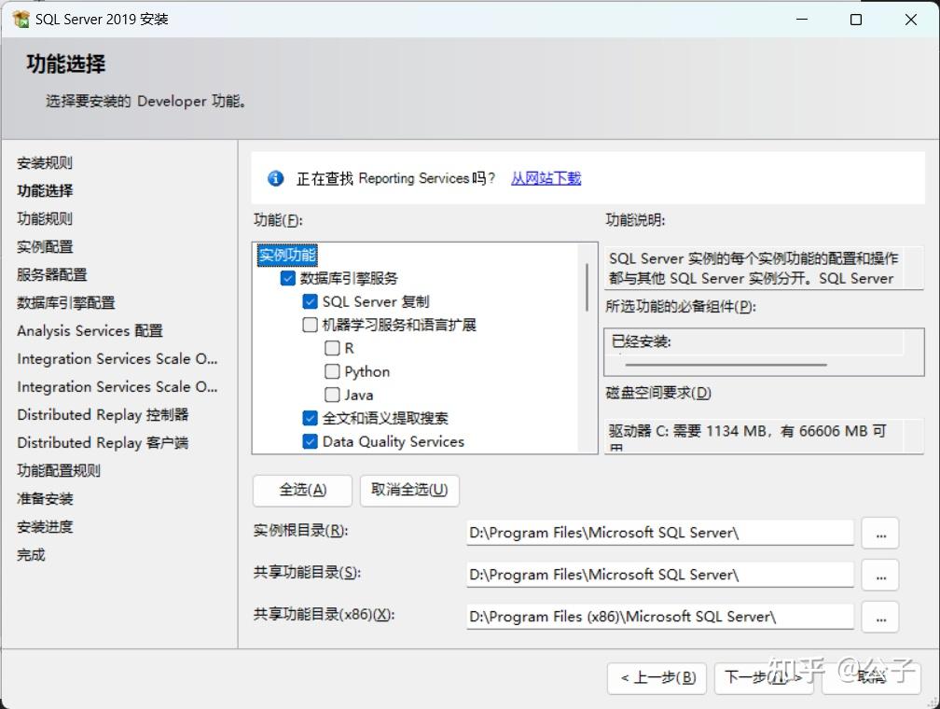Enable the R language feature

pos(331,348)
